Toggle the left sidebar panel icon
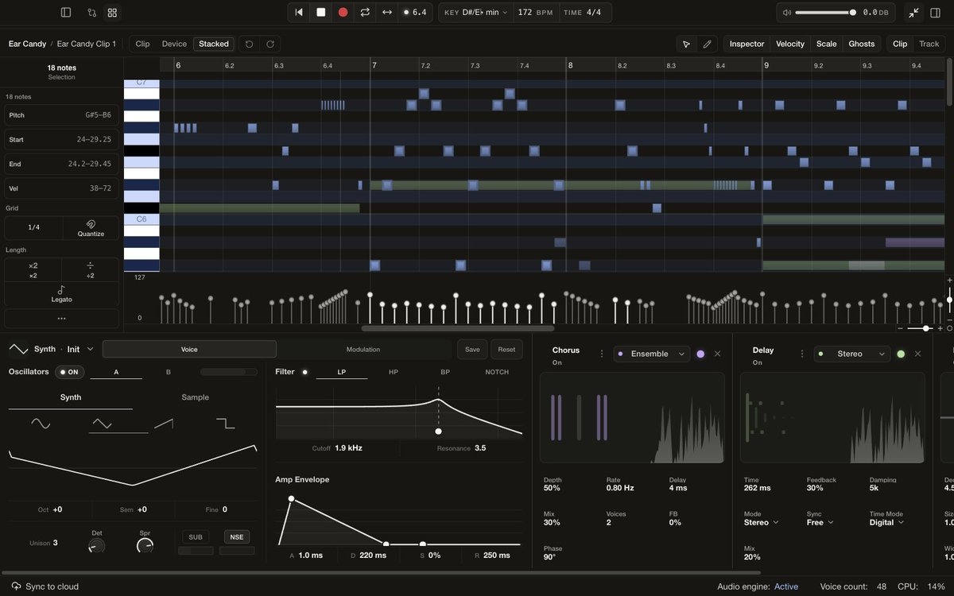This screenshot has width=954, height=596. pyautogui.click(x=66, y=13)
